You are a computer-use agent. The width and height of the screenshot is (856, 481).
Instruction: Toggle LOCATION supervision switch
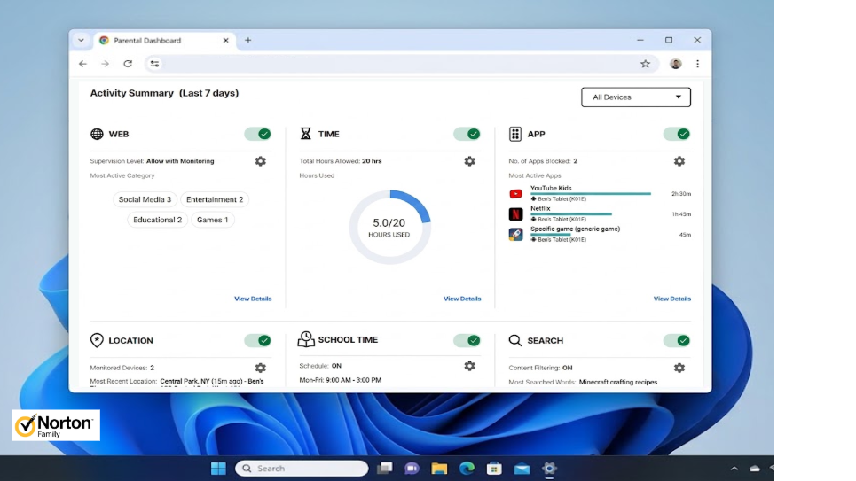[257, 340]
